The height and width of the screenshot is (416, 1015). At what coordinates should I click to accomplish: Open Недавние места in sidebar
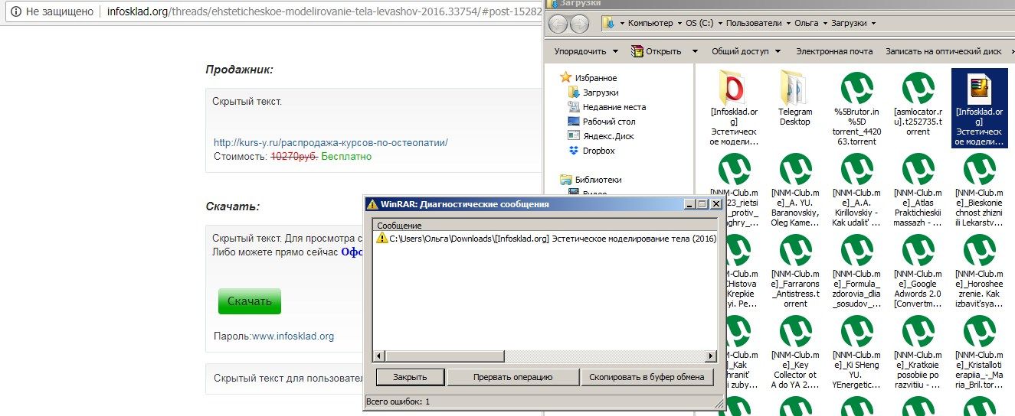click(x=607, y=107)
